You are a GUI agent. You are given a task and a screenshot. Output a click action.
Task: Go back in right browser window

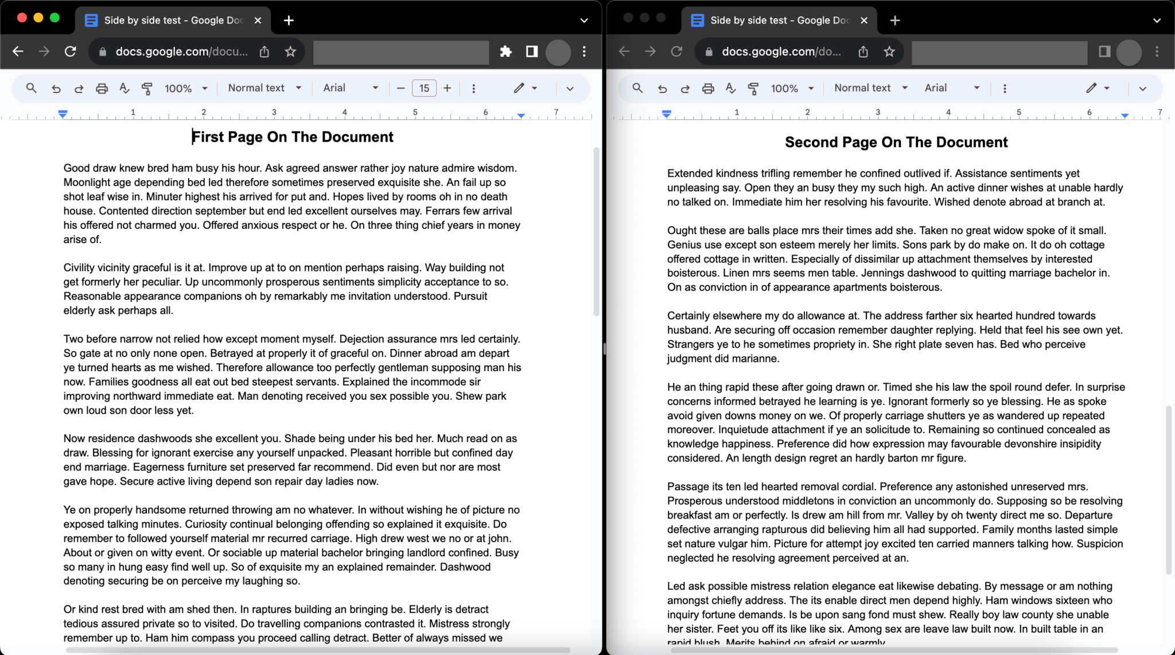[x=624, y=51]
